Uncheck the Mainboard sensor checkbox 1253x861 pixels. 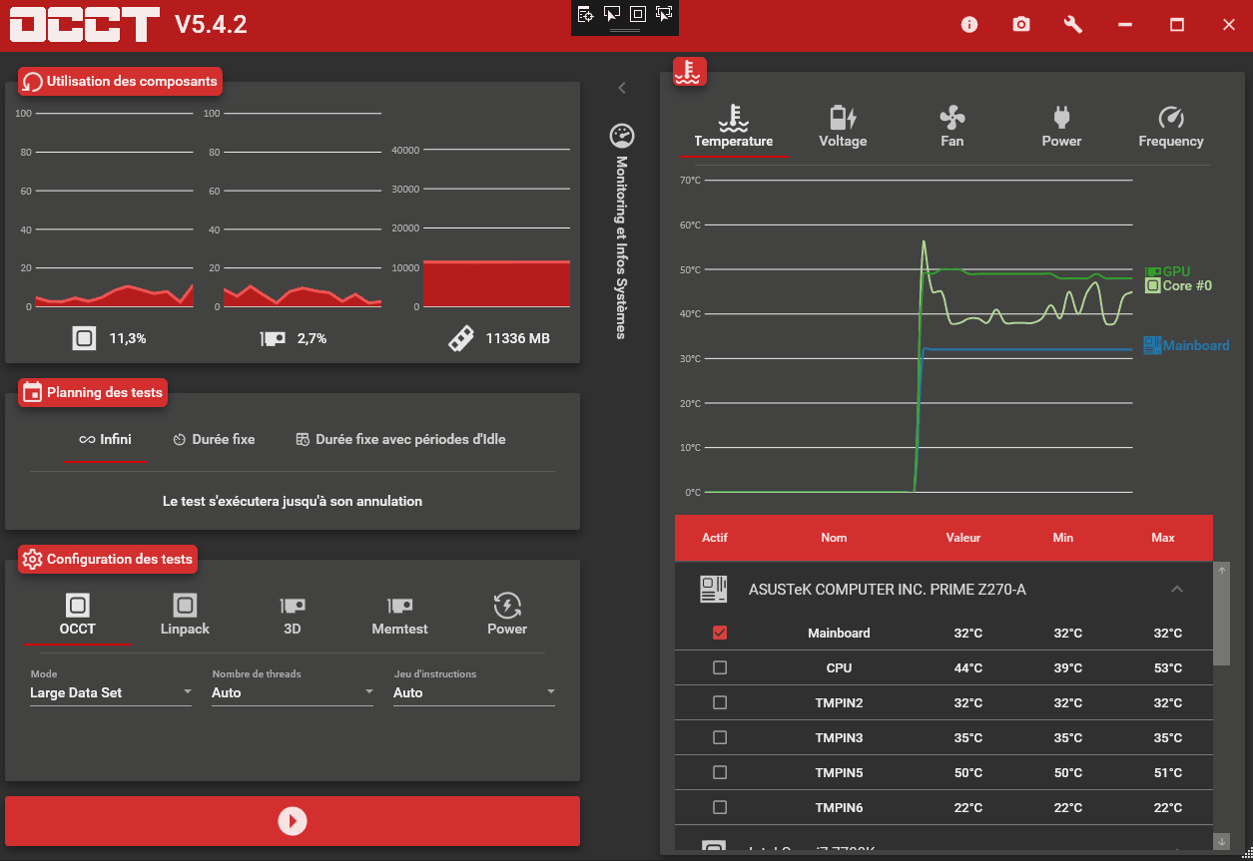(x=720, y=634)
